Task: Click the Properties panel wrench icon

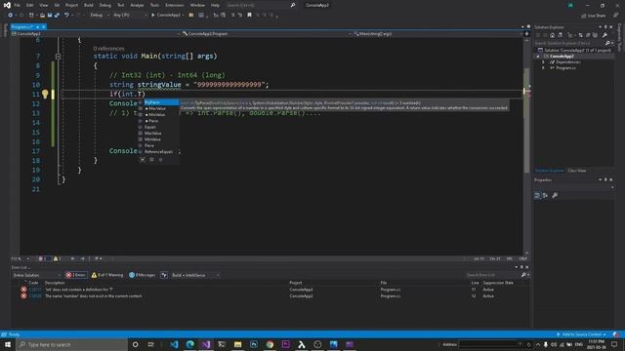Action: [x=555, y=195]
